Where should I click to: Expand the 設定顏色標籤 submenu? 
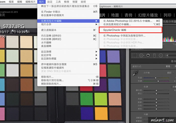tap(68, 58)
